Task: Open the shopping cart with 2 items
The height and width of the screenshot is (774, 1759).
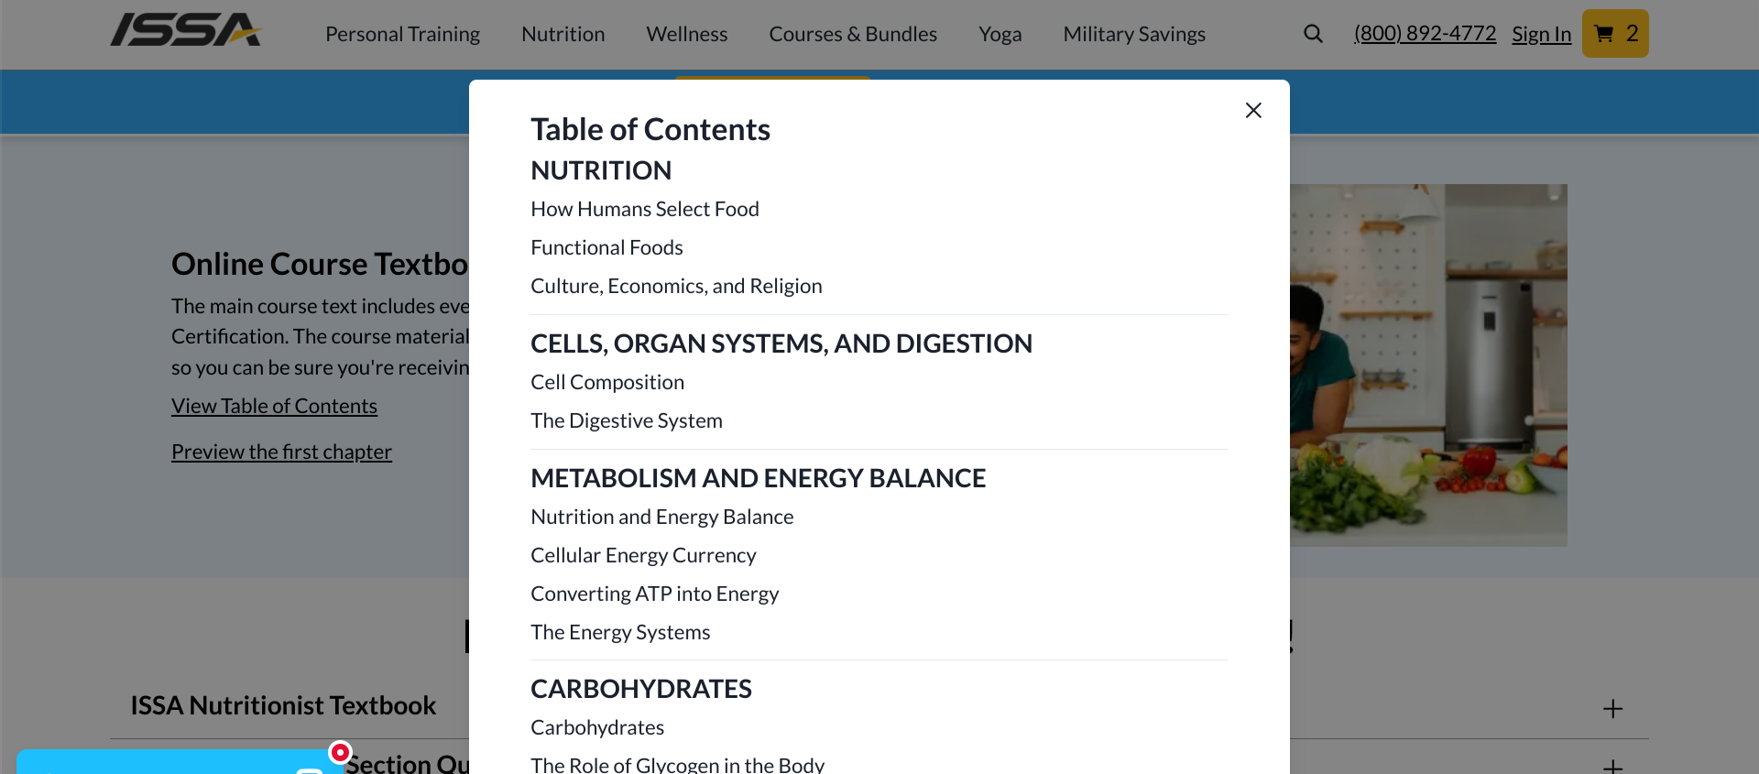Action: tap(1615, 34)
